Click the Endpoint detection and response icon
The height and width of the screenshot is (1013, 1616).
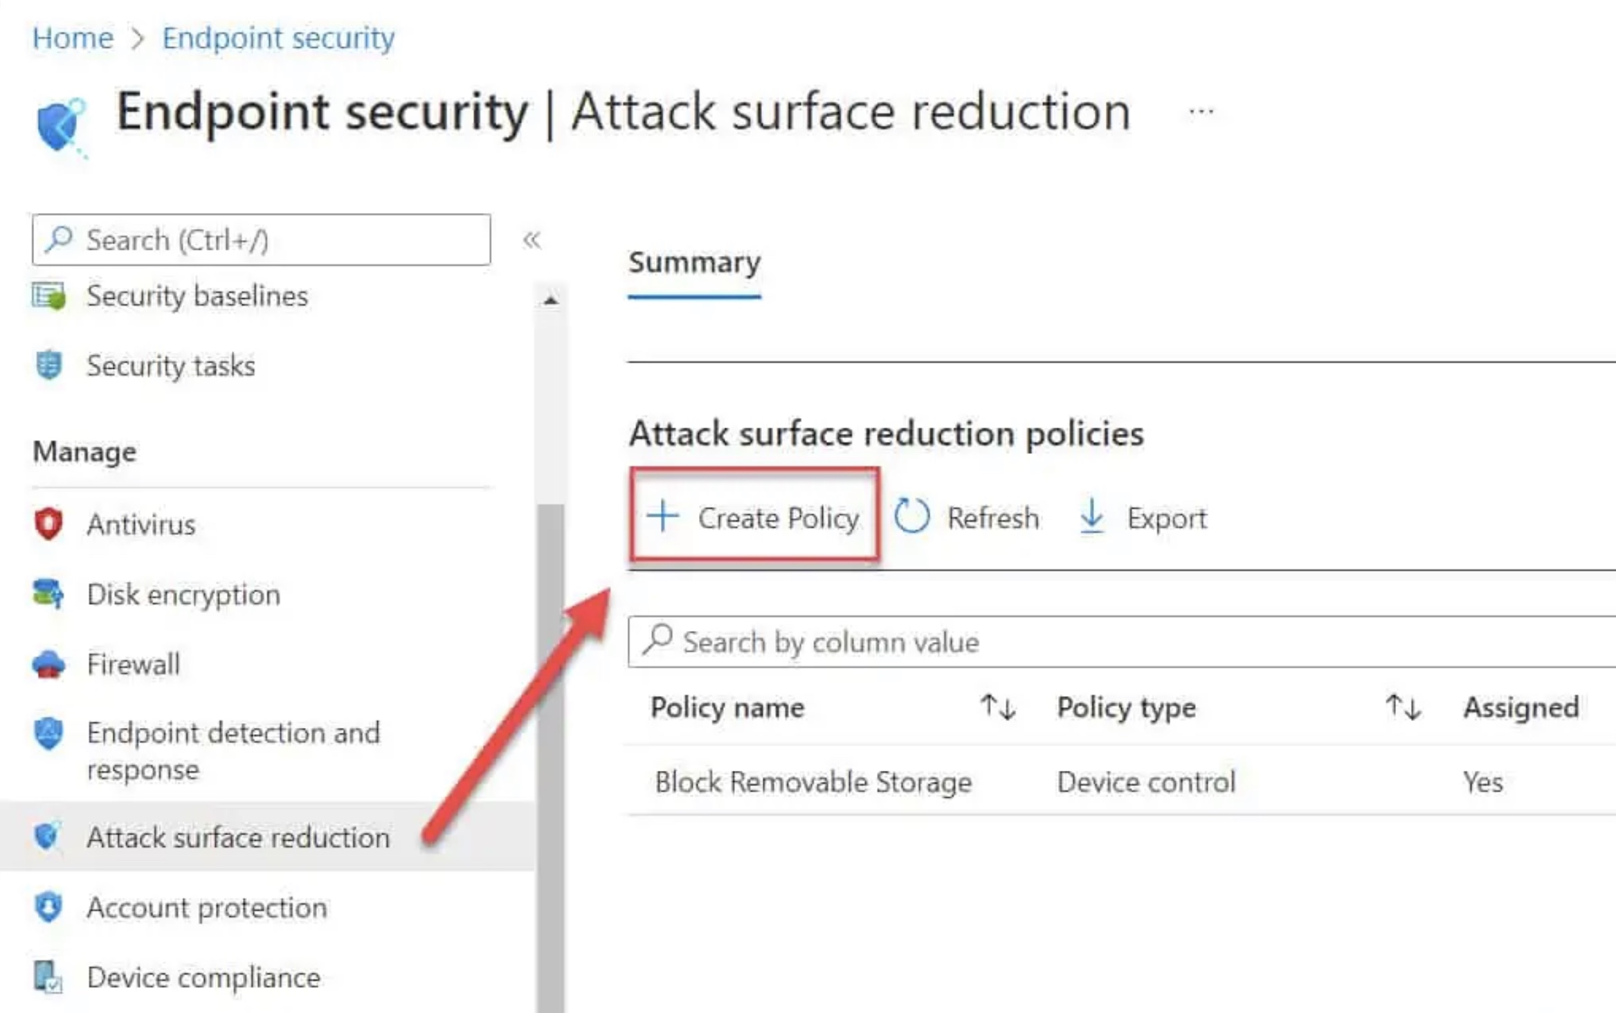(x=48, y=734)
